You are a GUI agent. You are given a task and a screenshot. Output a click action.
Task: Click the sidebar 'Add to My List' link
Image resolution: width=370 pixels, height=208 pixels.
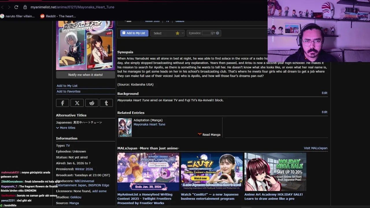pyautogui.click(x=67, y=86)
